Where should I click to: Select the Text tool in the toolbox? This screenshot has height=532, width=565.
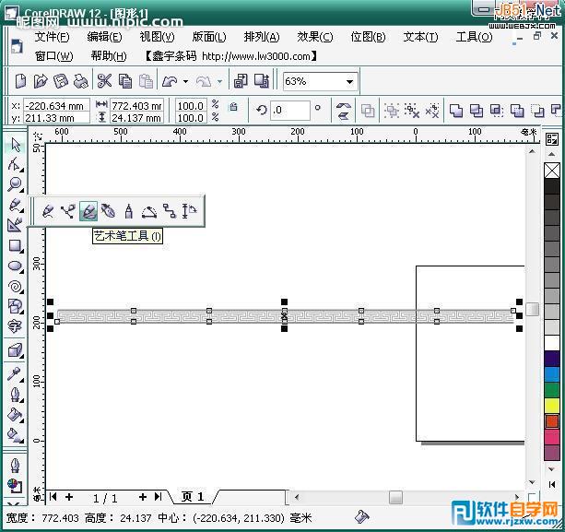coord(15,325)
